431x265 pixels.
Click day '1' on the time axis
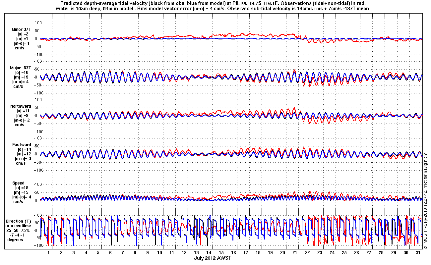point(49,253)
